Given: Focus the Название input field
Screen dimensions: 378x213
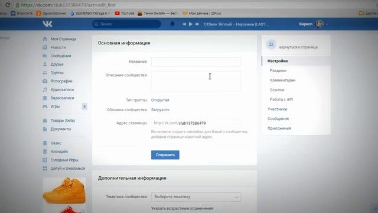Looking at the screenshot, I should tap(196, 62).
